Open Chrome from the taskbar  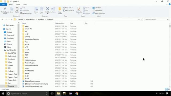click(77, 94)
